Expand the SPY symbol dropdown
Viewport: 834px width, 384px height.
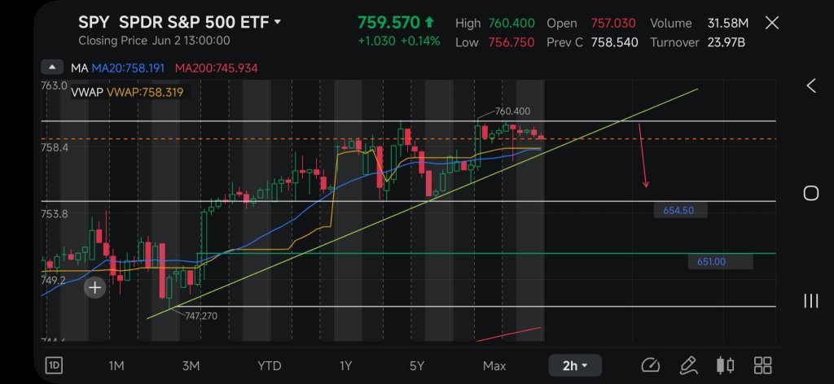277,22
